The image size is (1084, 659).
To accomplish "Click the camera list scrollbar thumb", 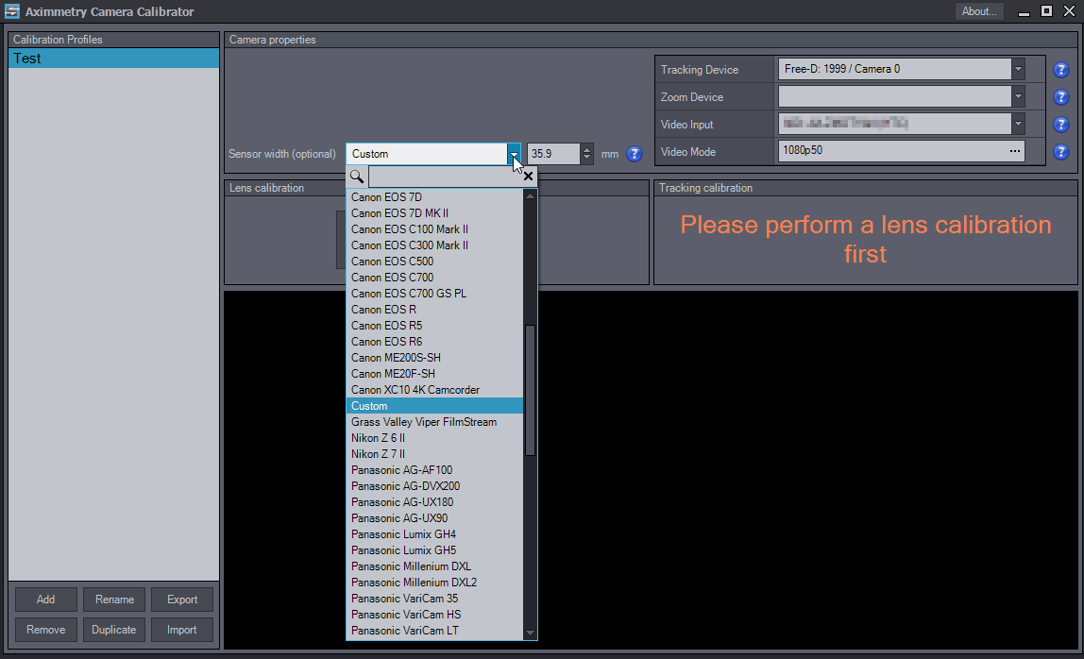I will (531, 390).
